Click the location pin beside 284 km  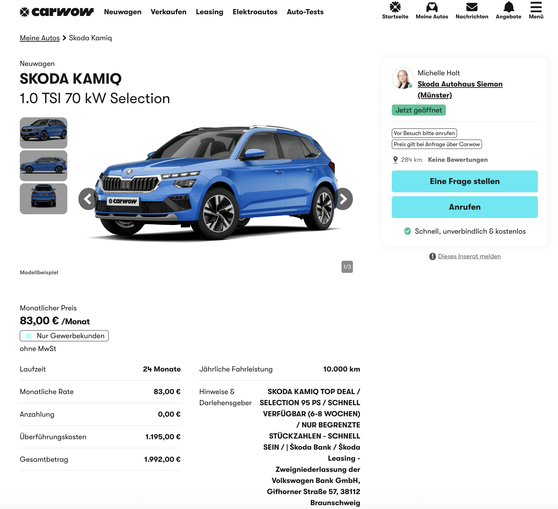point(395,160)
